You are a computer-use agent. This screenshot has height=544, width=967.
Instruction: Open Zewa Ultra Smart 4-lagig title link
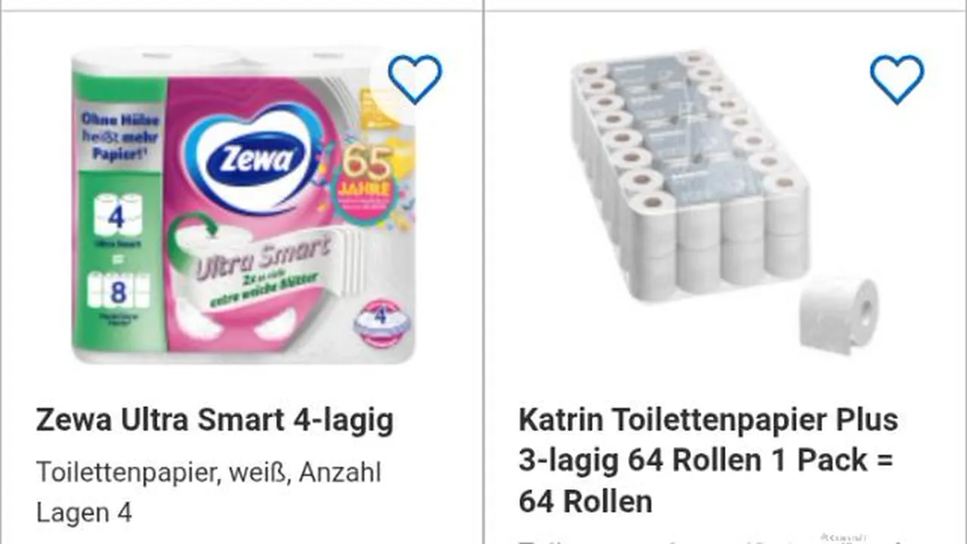coord(215,420)
